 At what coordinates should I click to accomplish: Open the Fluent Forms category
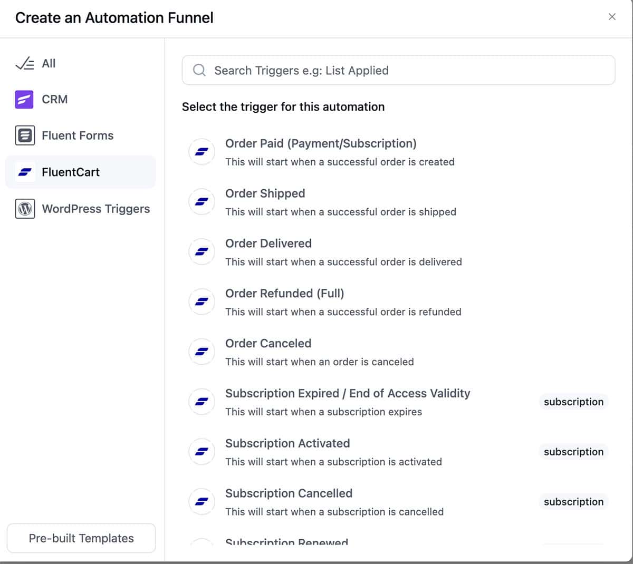(81, 135)
